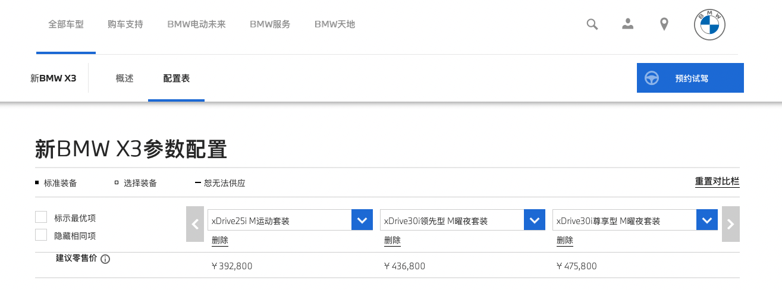Screen dimensions: 782x290
Task: Open the xDrive30i领先型 M曜夜套装 dropdown
Action: 463,220
